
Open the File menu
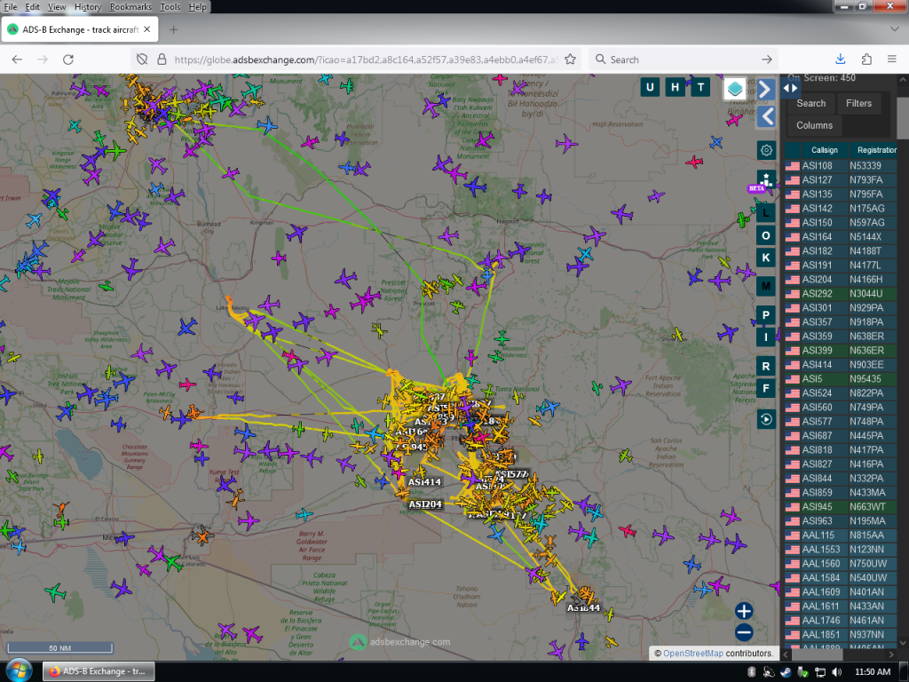[11, 7]
